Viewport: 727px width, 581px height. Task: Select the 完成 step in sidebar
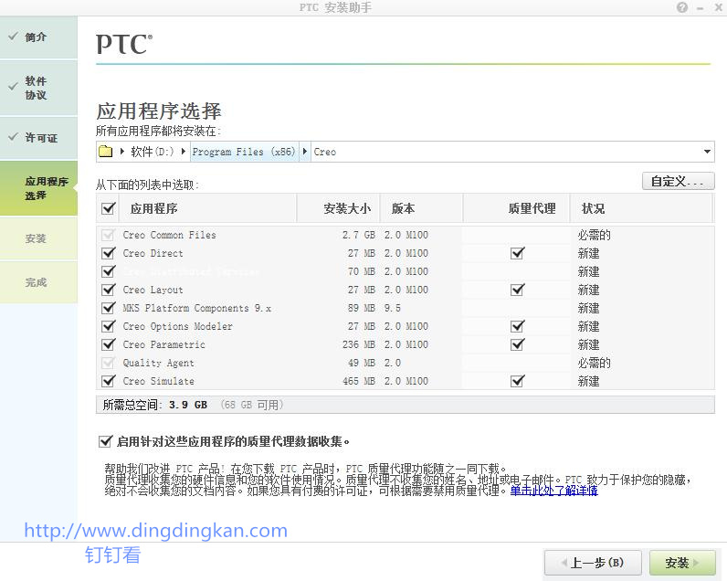point(38,282)
